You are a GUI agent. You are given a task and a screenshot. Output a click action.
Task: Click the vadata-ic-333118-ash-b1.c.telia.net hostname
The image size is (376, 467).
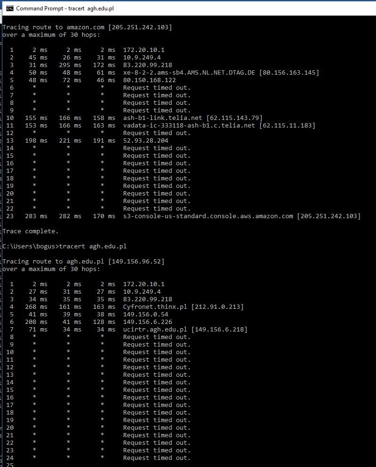pyautogui.click(x=189, y=126)
